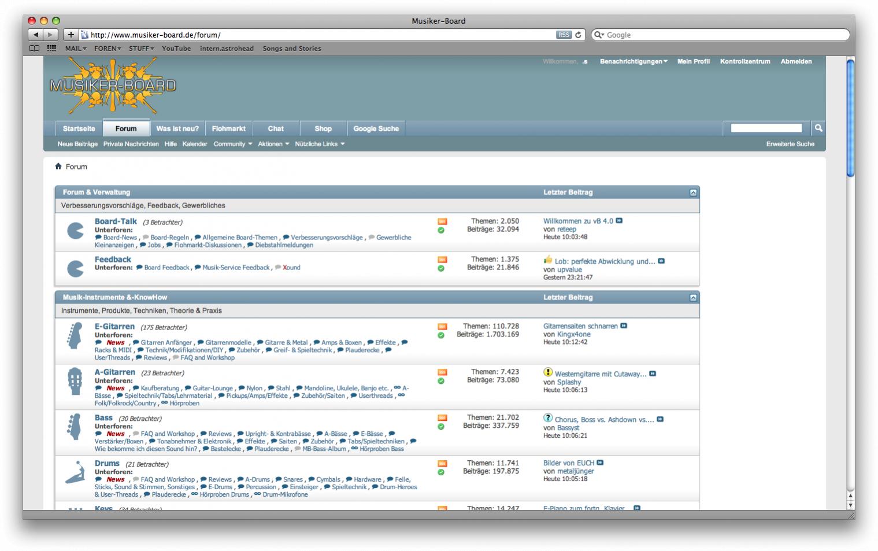
Task: Open the Chat tab
Action: [276, 128]
